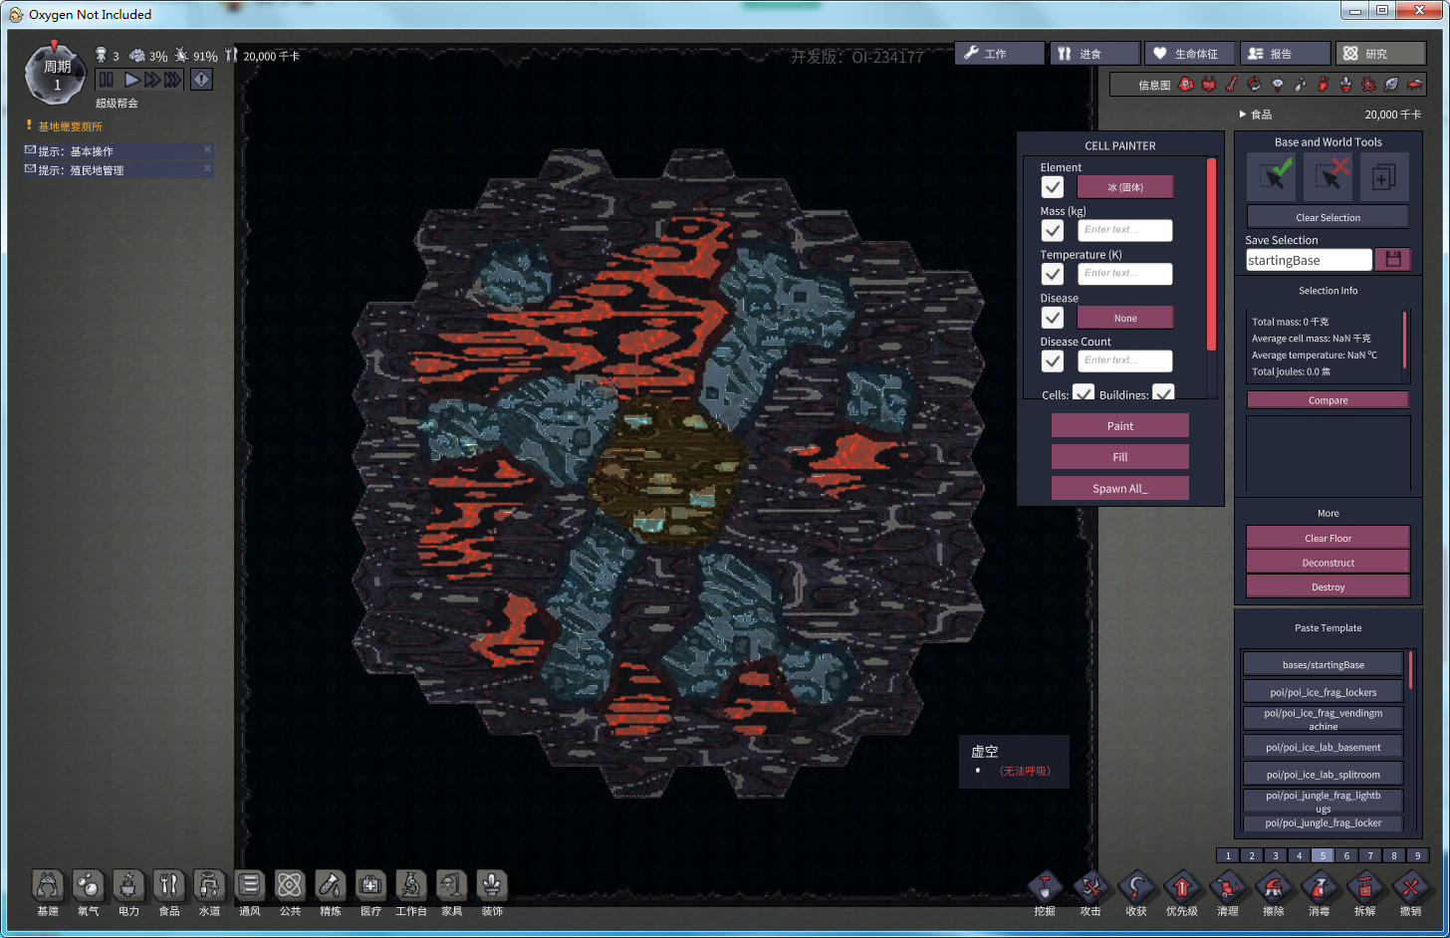Open the Element selector showing 冰(固体)
The image size is (1450, 938).
(x=1125, y=186)
